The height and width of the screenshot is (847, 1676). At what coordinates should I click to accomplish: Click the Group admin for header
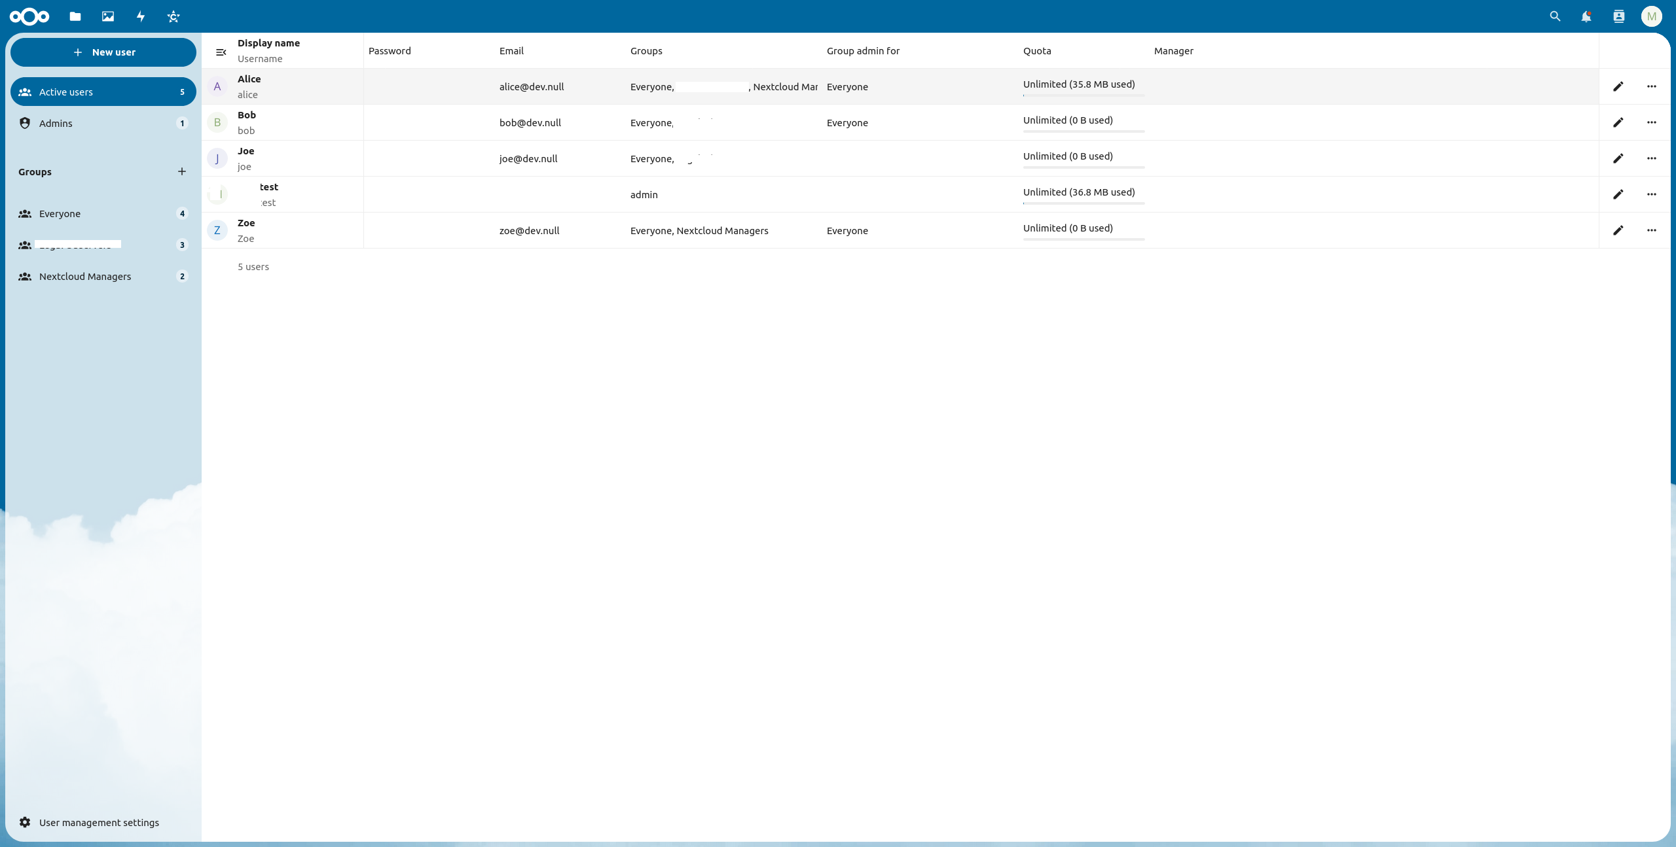tap(863, 50)
